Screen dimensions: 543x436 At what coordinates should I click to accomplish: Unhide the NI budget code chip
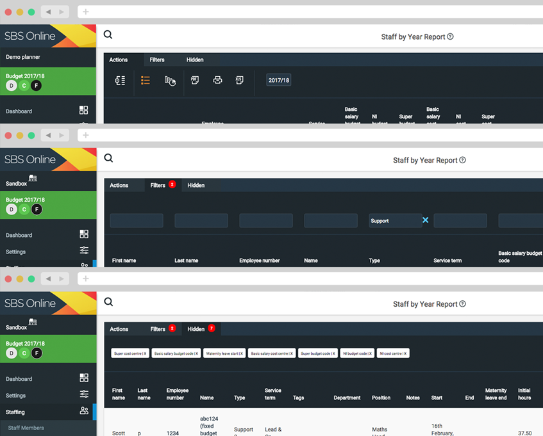coord(357,353)
